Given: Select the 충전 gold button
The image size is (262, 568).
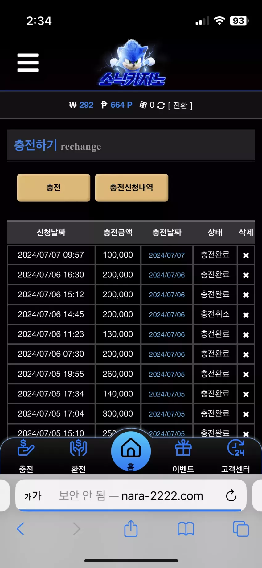Looking at the screenshot, I should click(x=54, y=188).
